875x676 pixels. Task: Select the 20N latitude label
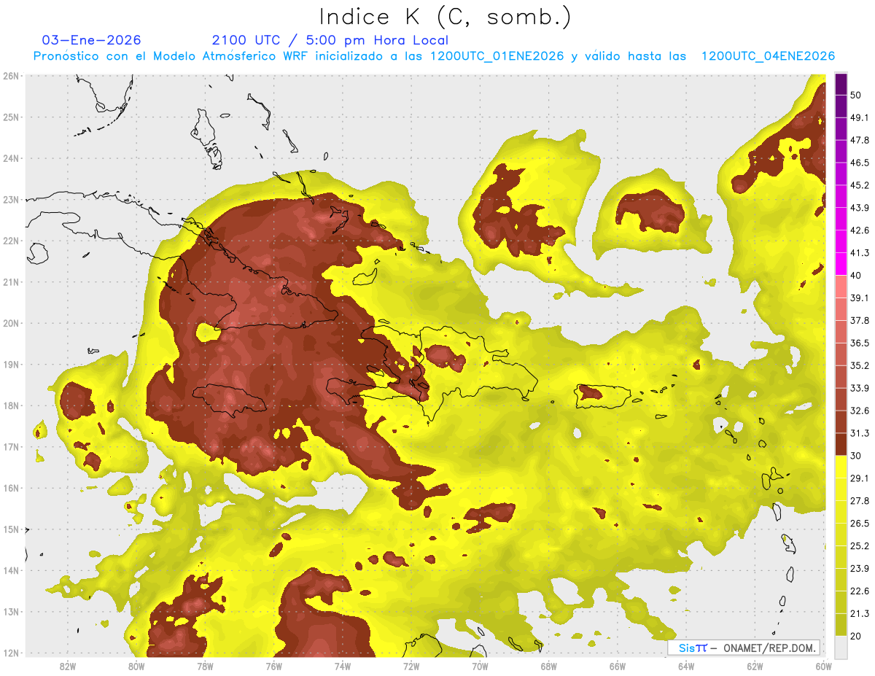(11, 323)
